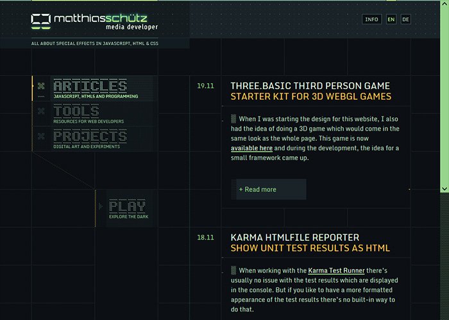Click the pixel icon beside PROJECTS
Viewport: 449px width, 320px height.
click(41, 136)
